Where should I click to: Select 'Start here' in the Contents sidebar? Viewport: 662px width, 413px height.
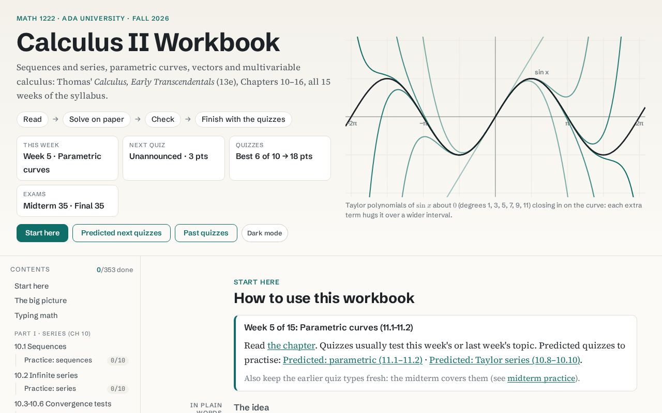tap(32, 286)
